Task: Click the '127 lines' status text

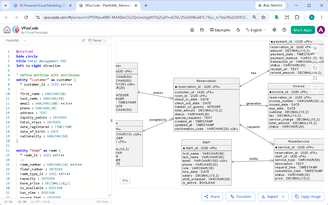Action: [102, 202]
